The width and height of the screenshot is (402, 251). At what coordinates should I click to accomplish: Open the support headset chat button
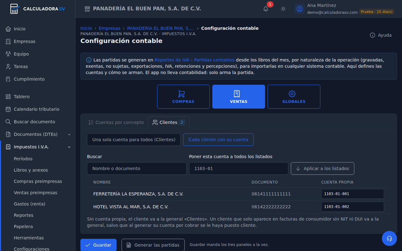pos(389,238)
